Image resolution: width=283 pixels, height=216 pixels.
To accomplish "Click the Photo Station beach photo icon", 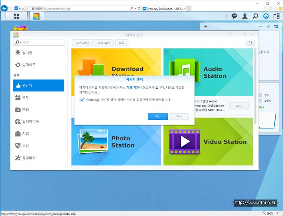I will pyautogui.click(x=93, y=142).
